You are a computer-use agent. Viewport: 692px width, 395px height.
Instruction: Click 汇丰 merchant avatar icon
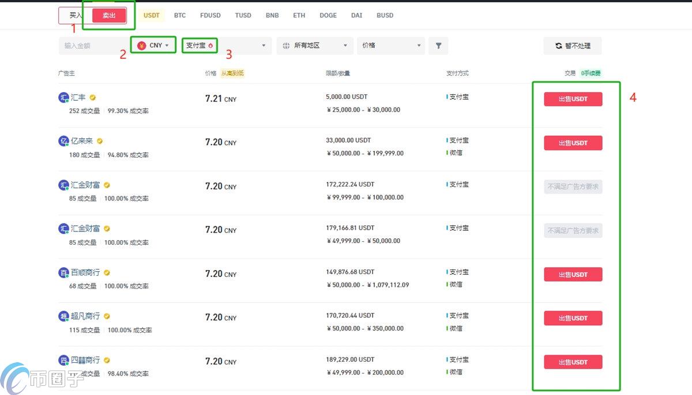point(63,98)
